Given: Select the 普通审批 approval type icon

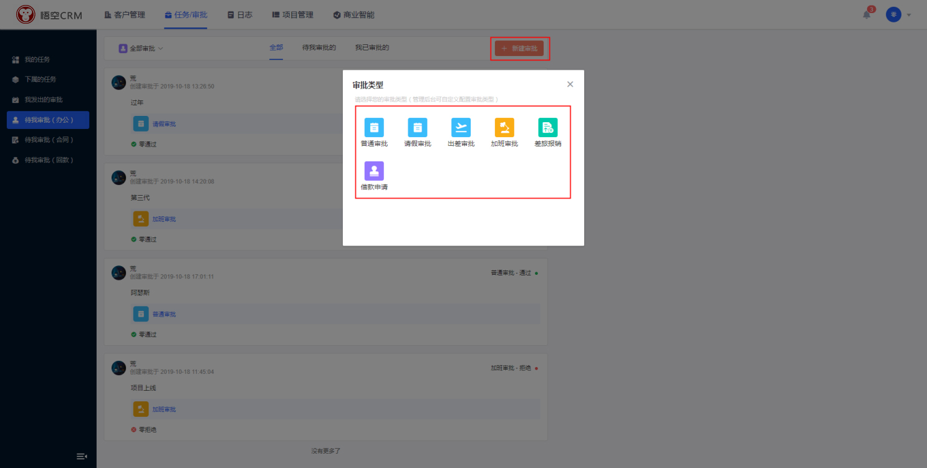Looking at the screenshot, I should [x=374, y=128].
